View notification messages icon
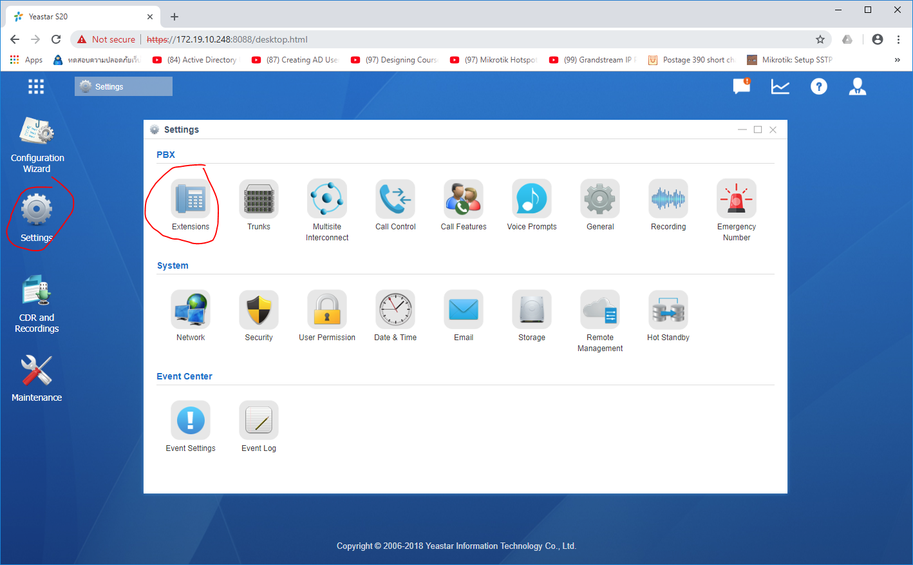 pyautogui.click(x=742, y=86)
